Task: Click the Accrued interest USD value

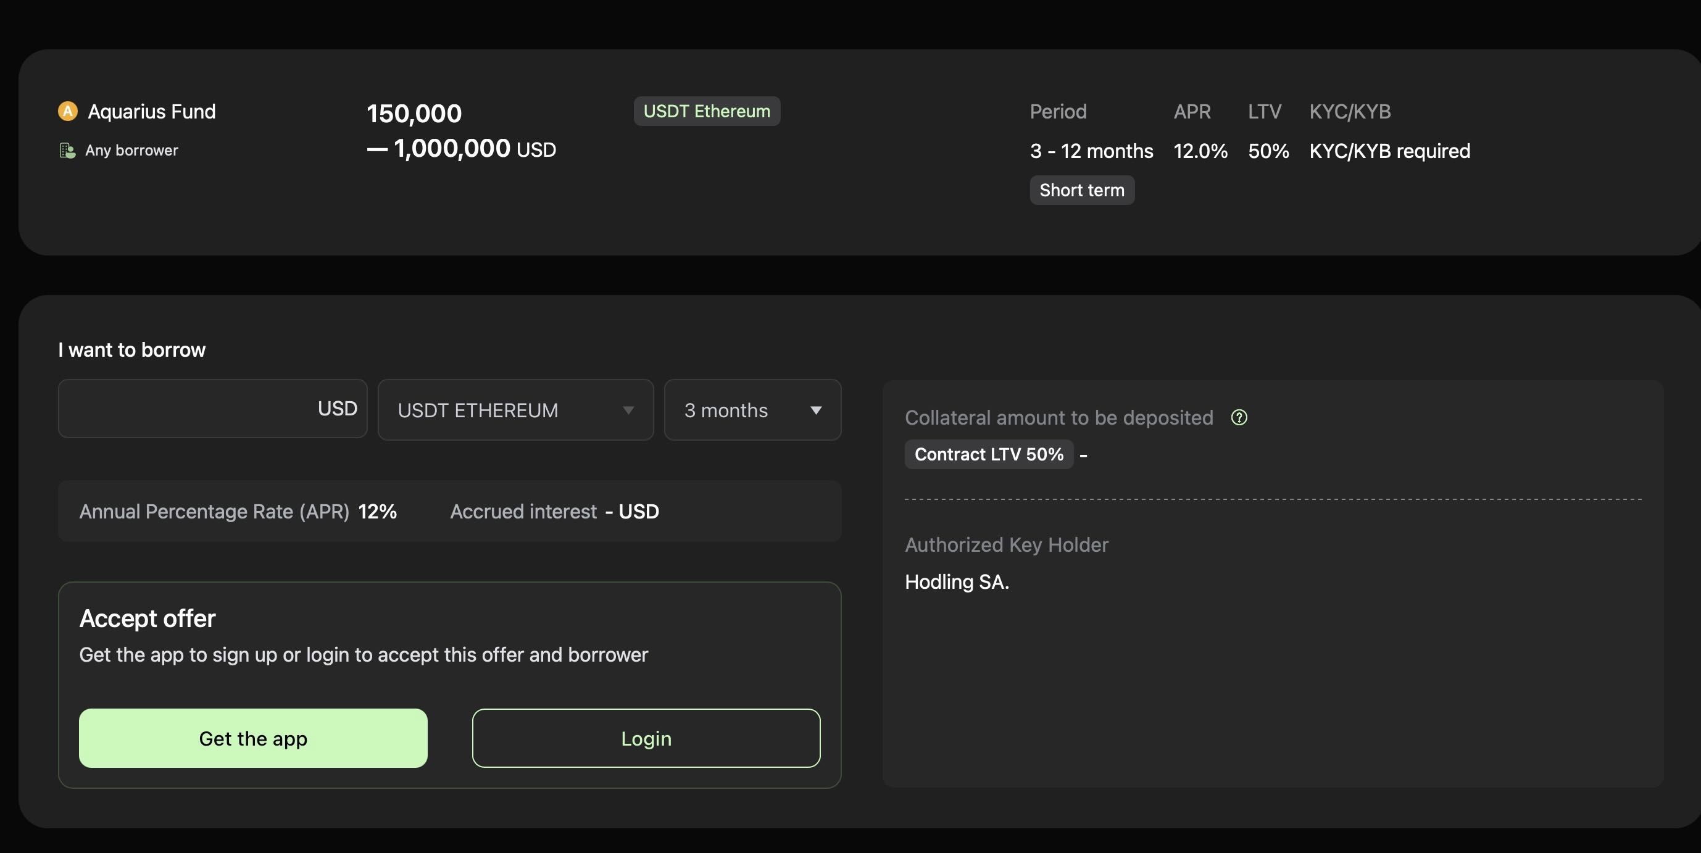Action: point(632,512)
